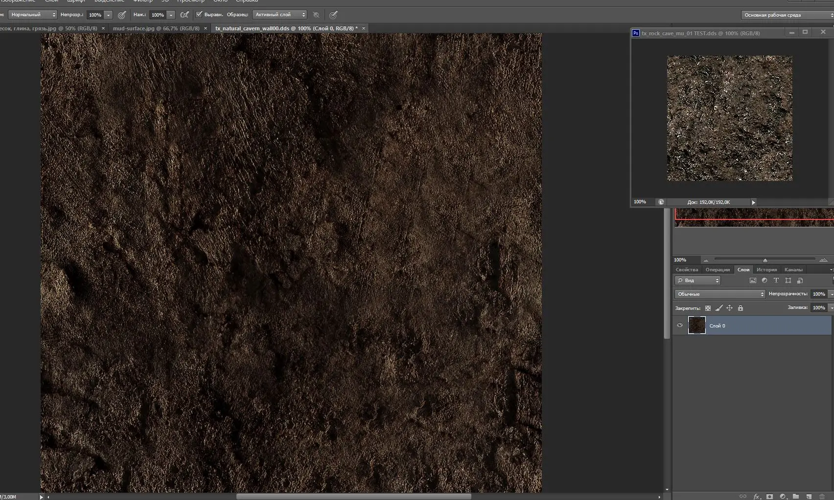
Task: Enable airbrush mode icon beside the flow field
Action: point(185,15)
